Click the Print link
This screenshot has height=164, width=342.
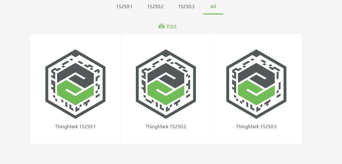171,26
